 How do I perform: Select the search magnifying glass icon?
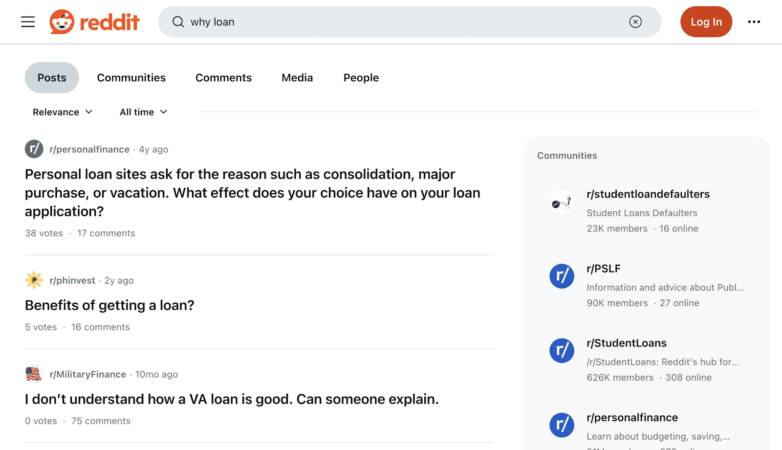(x=178, y=22)
